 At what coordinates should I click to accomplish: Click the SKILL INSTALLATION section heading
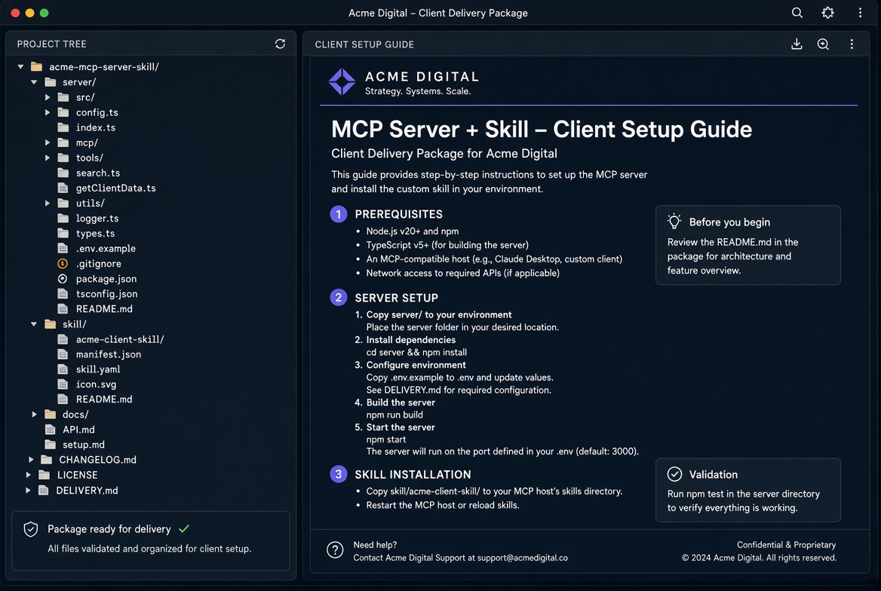tap(413, 474)
